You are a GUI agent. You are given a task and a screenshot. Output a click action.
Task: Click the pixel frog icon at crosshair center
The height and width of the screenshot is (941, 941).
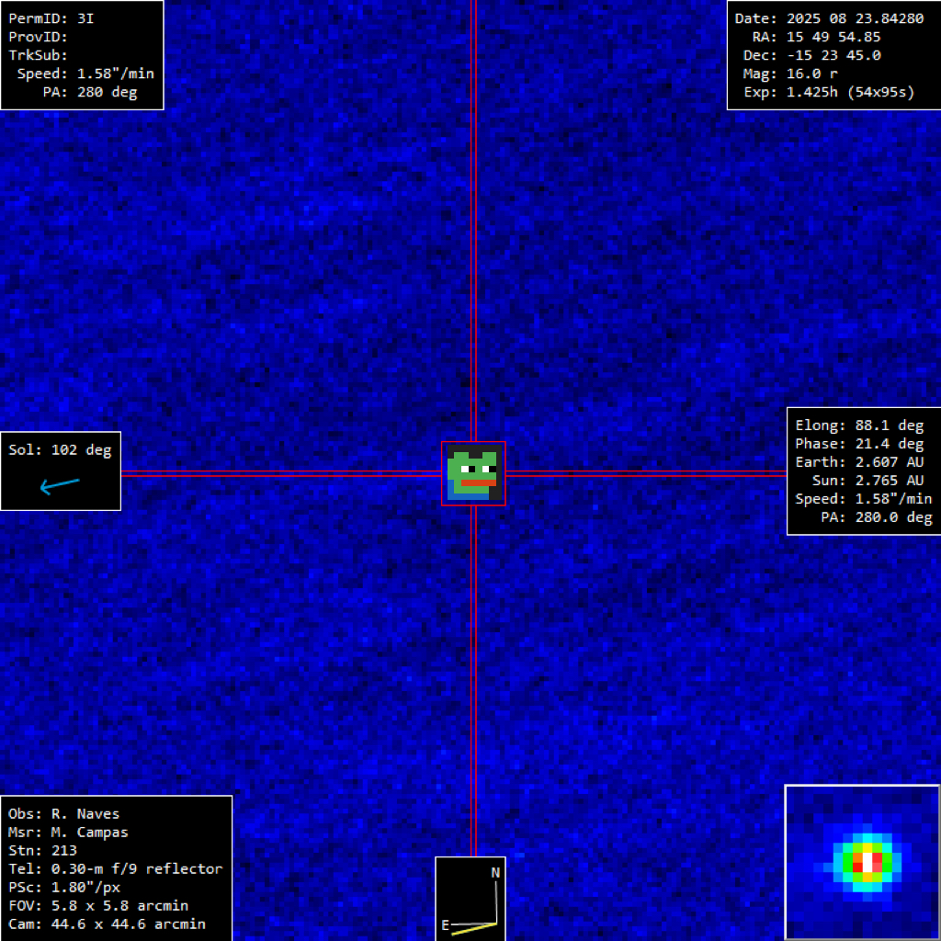(x=474, y=473)
